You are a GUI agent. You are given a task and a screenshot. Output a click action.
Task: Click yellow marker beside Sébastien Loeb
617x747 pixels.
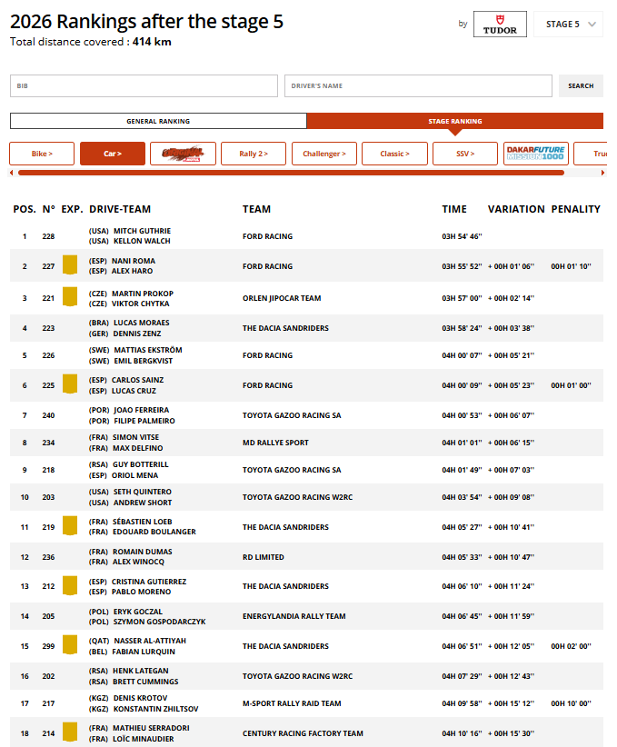[70, 526]
